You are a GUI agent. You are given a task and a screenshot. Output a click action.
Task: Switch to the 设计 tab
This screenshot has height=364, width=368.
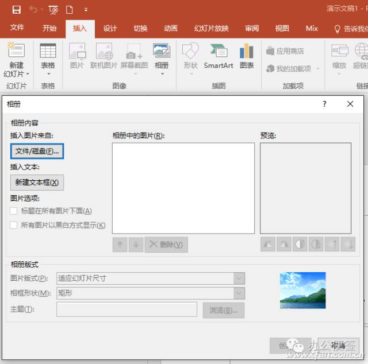[x=110, y=29]
